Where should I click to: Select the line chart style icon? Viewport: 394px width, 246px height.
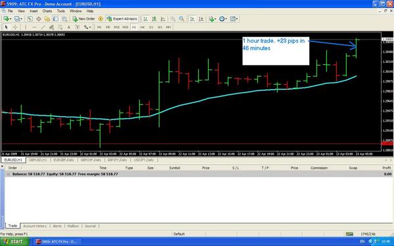coord(163,19)
